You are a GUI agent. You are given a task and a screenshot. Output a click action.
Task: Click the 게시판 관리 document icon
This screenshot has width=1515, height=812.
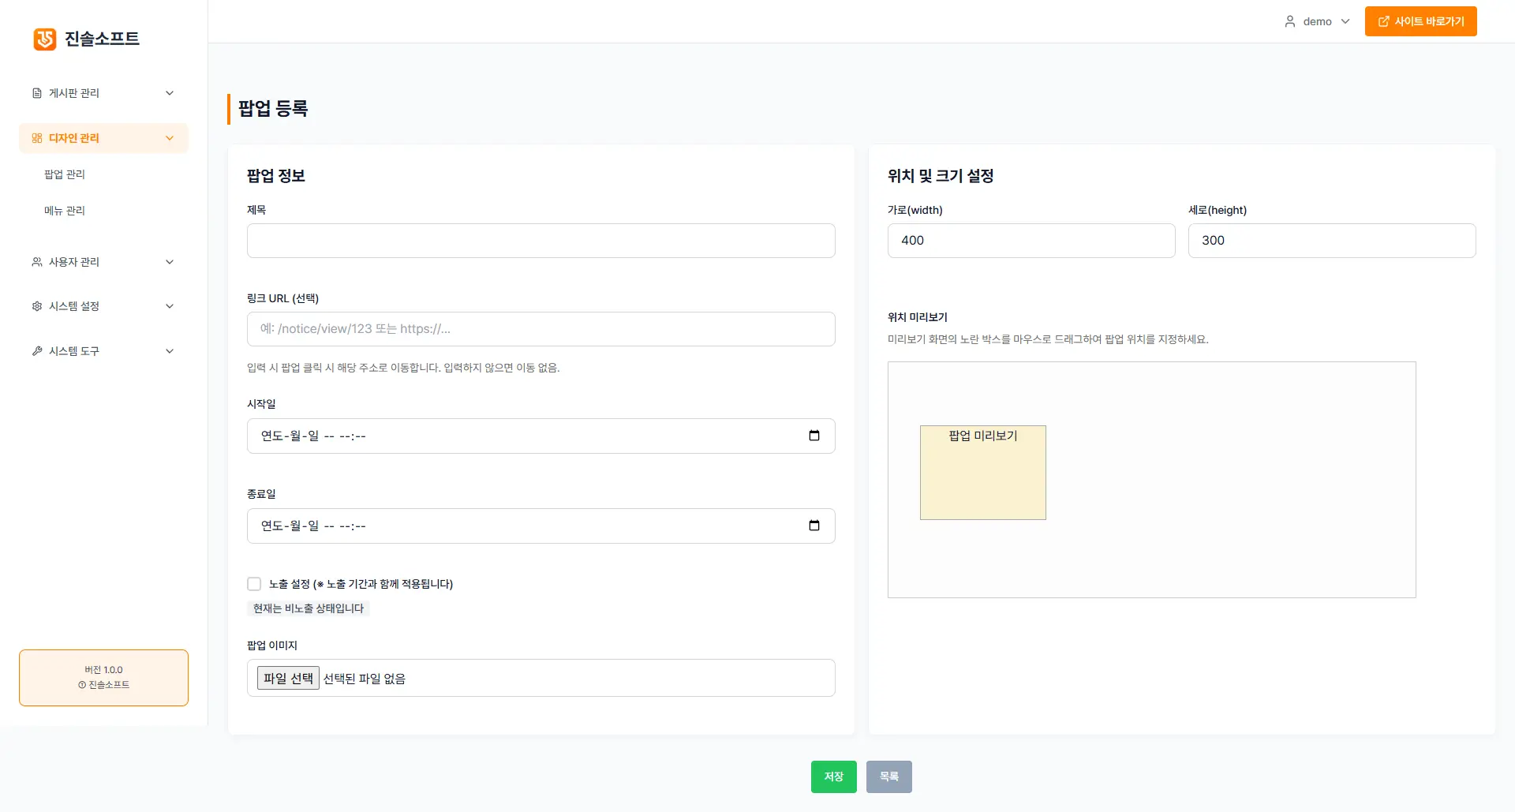37,93
